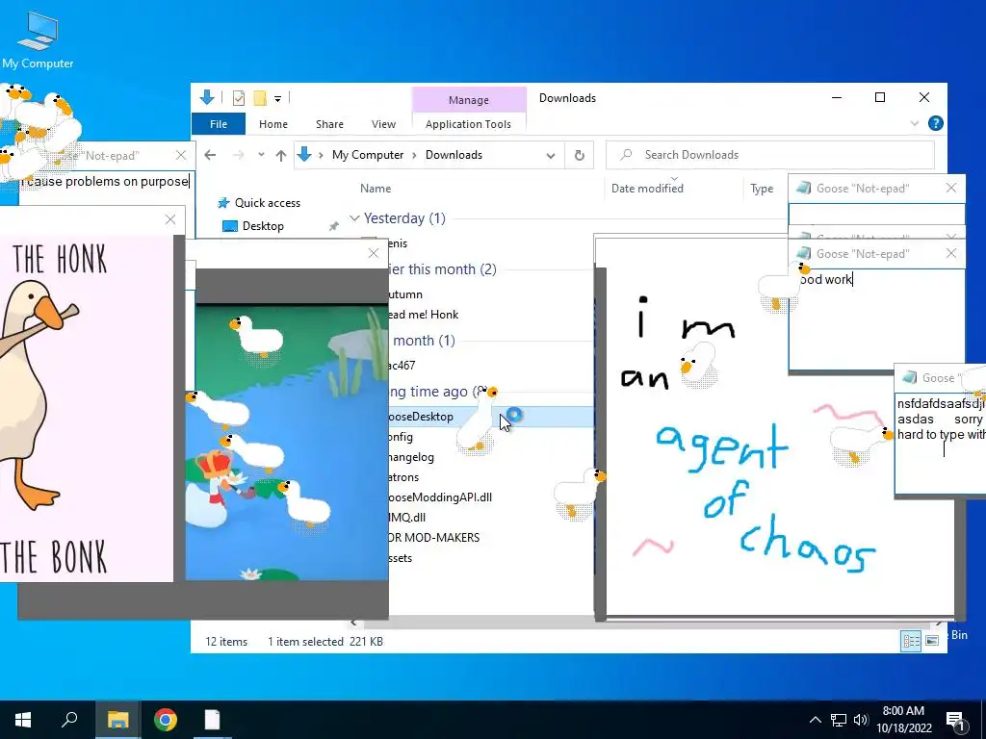
Task: Open My Computer desktop icon
Action: pos(38,40)
